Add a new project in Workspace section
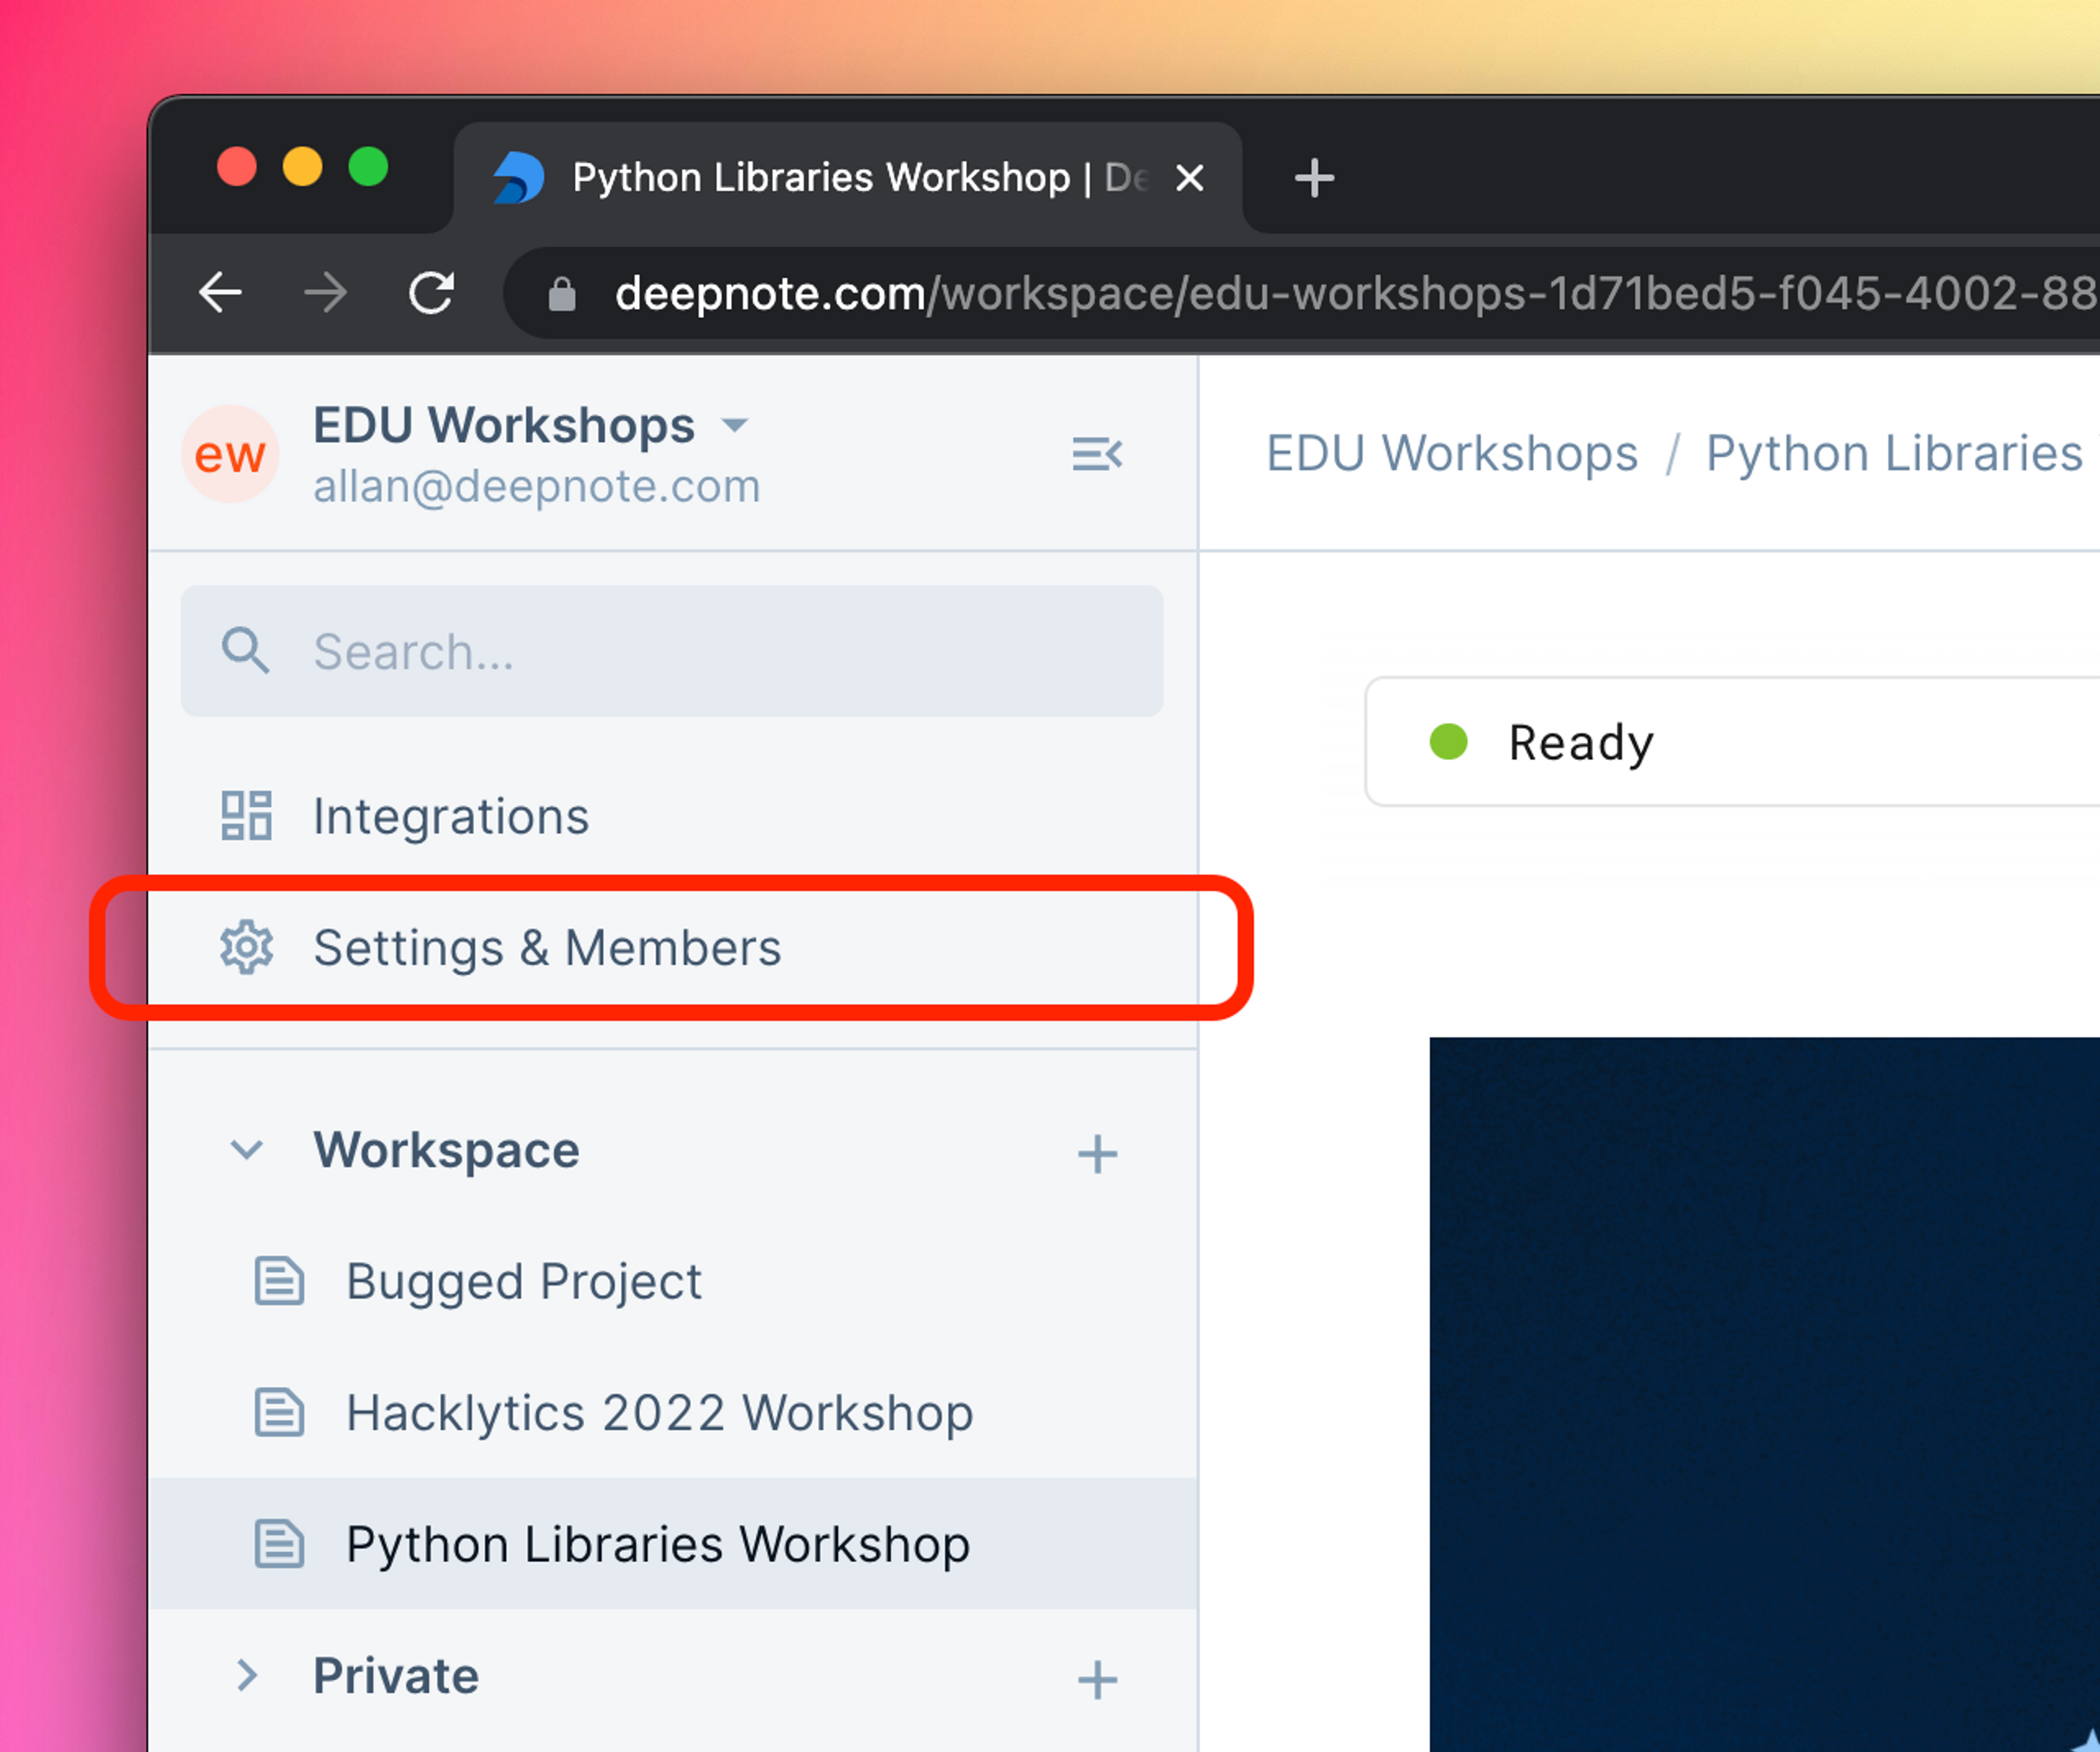2100x1752 pixels. click(x=1097, y=1153)
